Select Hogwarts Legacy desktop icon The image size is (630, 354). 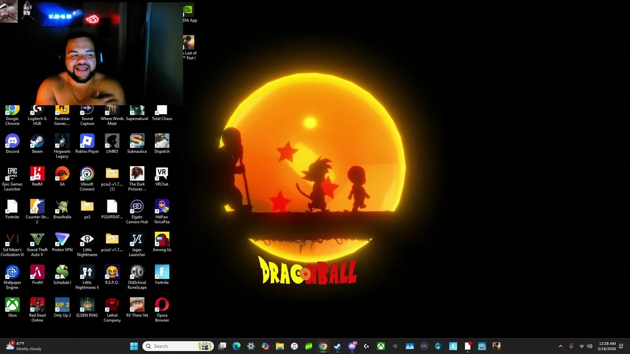[x=62, y=146]
